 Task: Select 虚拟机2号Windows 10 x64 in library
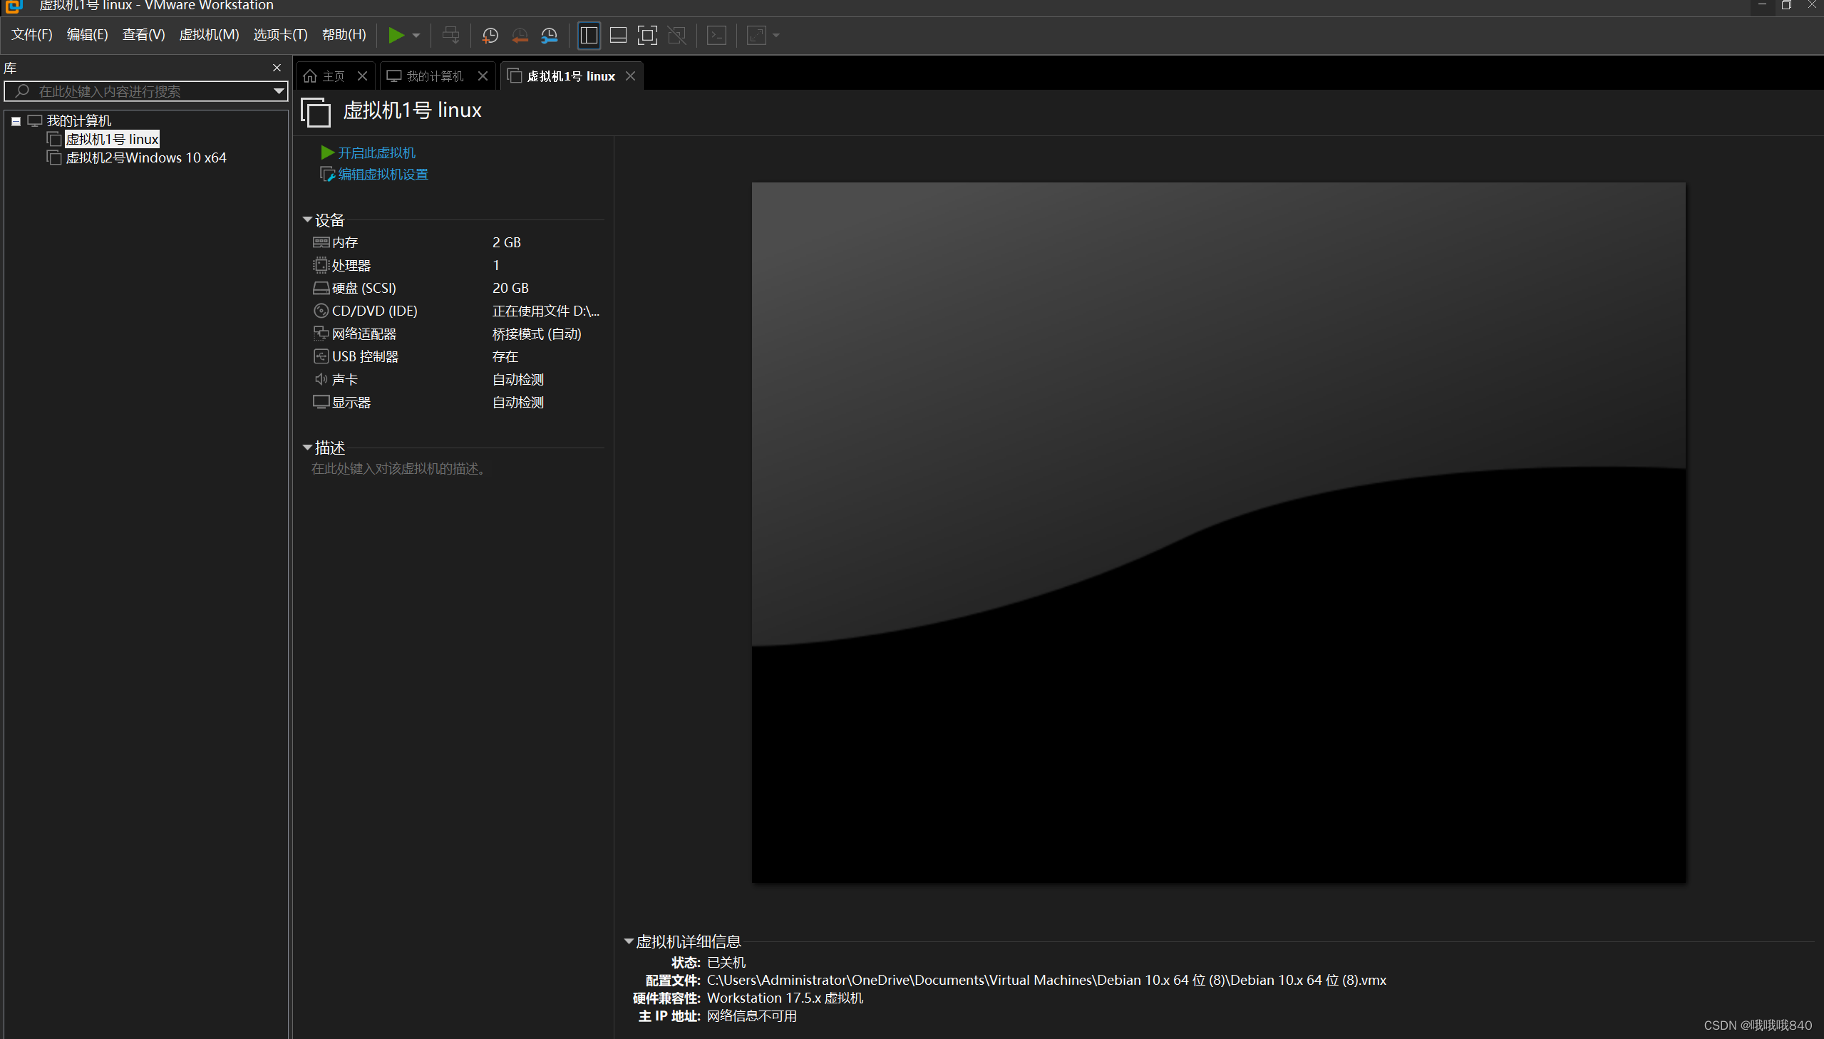click(145, 157)
